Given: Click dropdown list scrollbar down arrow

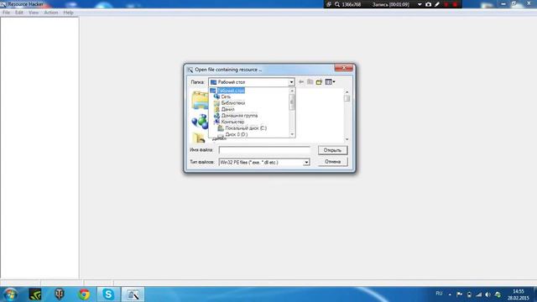Looking at the screenshot, I should tap(292, 134).
